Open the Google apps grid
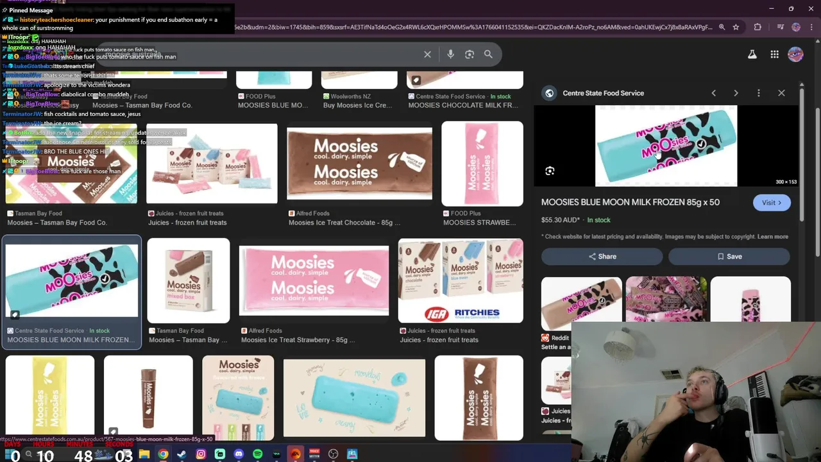 [x=774, y=55]
